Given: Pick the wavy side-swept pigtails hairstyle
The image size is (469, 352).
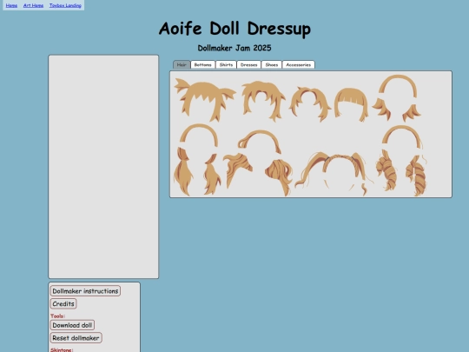Looking at the screenshot, I should coord(258,163).
